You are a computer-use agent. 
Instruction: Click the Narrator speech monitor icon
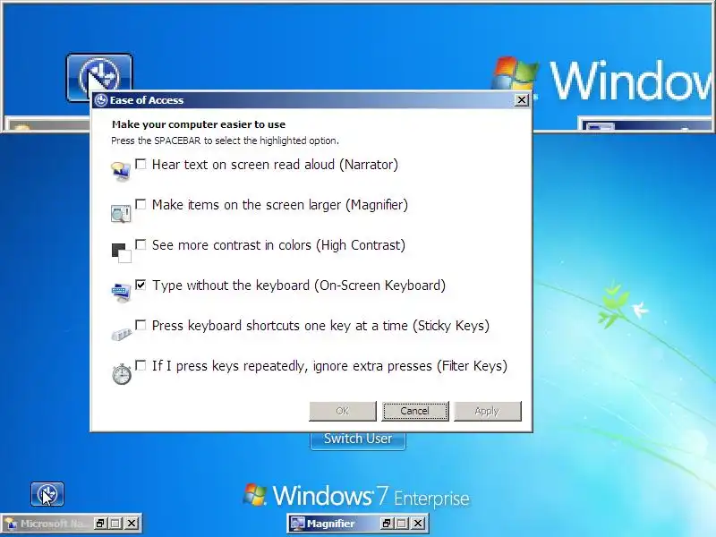tap(121, 172)
